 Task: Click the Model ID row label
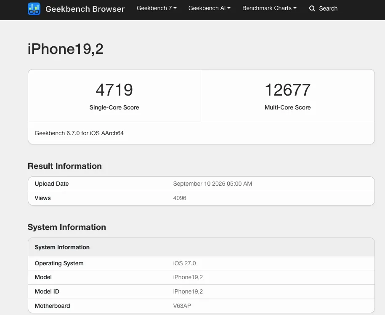(47, 291)
